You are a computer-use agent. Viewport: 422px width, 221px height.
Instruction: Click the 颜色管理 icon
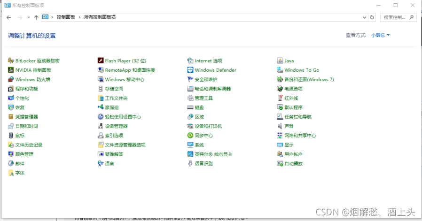click(x=11, y=154)
